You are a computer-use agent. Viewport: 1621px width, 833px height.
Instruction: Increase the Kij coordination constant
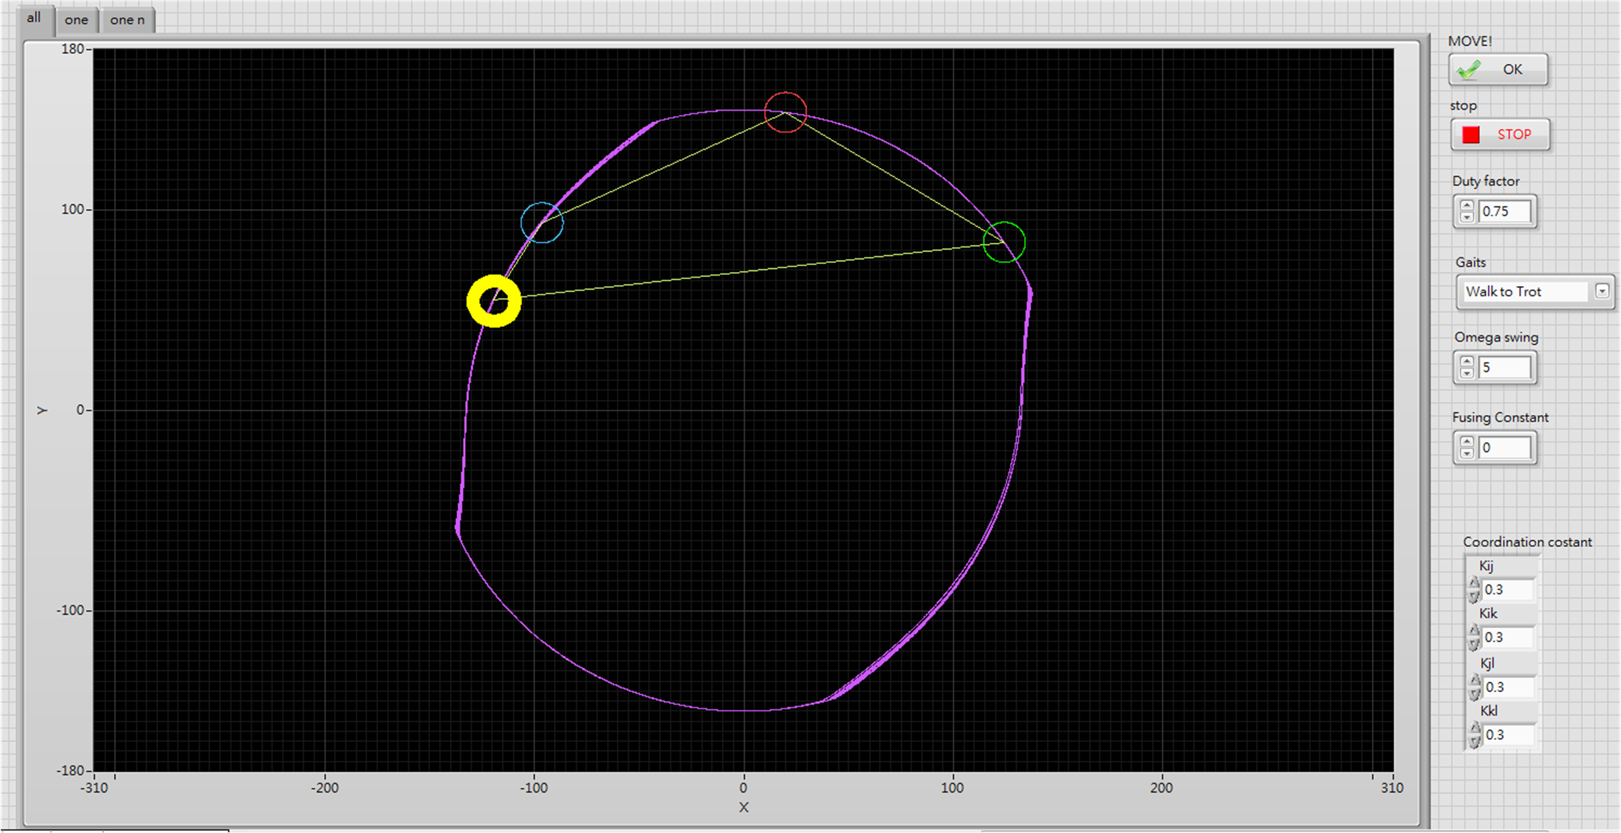[x=1475, y=584]
